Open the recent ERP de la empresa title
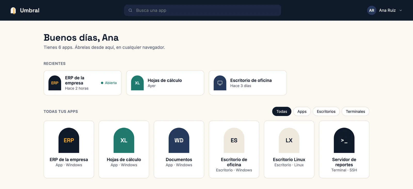The image size is (413, 189). click(75, 80)
